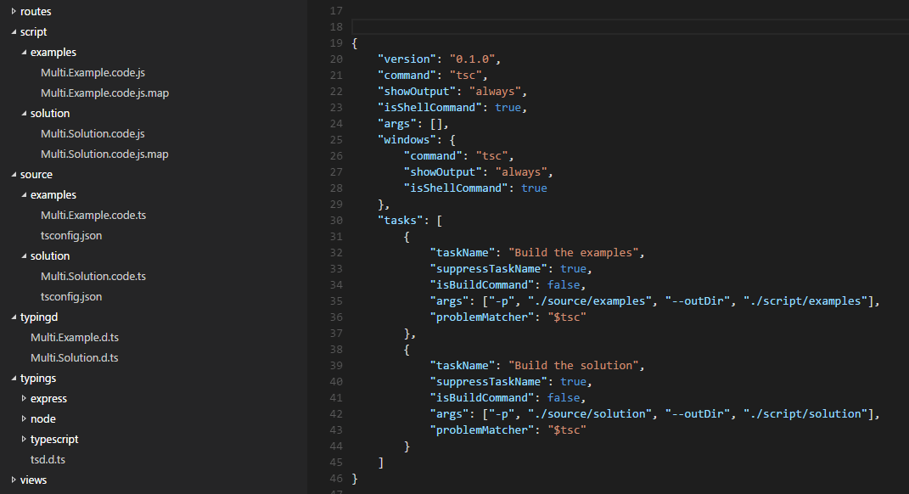Expand the typescript folder arrow

point(24,439)
